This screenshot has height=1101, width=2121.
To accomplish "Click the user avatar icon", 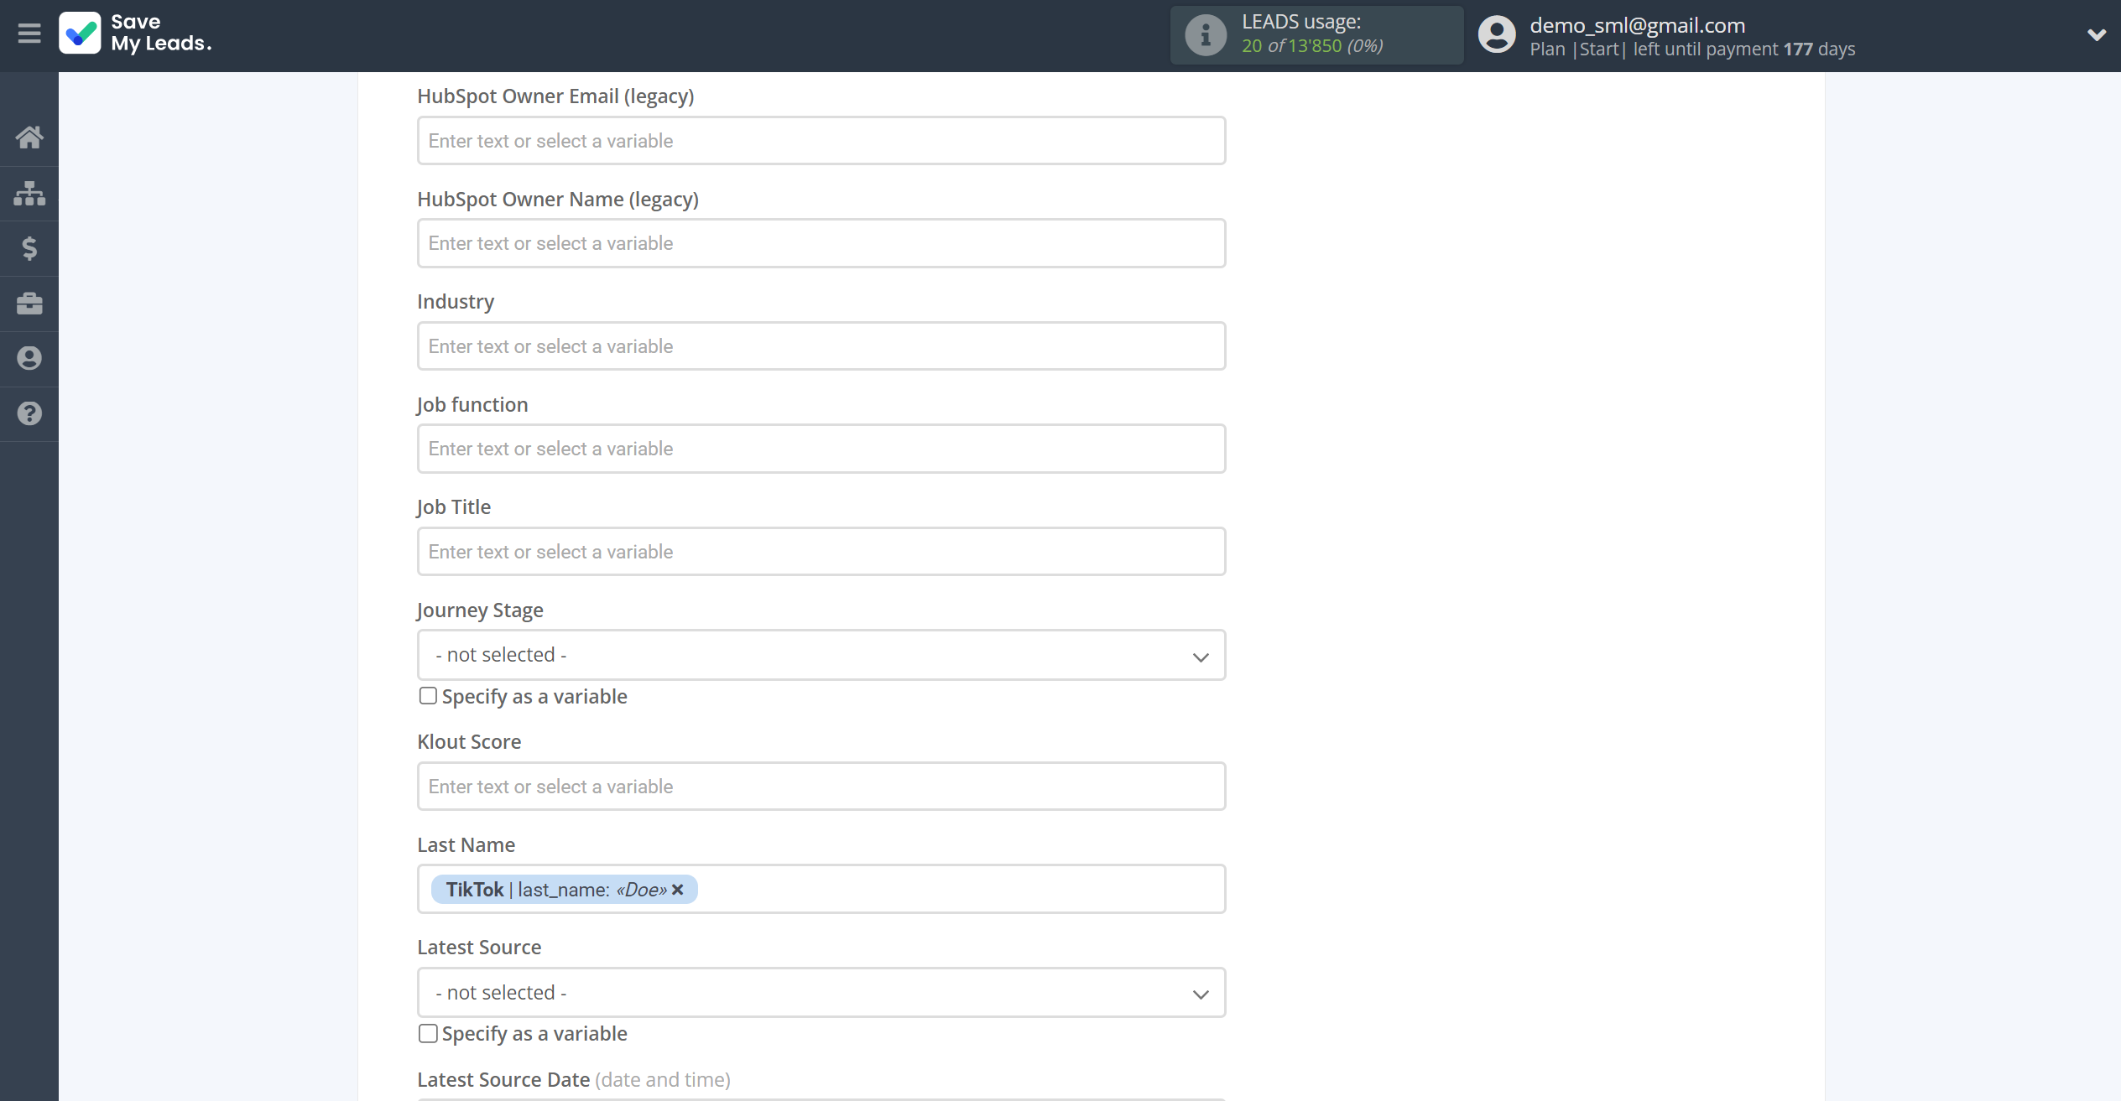I will [x=1497, y=35].
